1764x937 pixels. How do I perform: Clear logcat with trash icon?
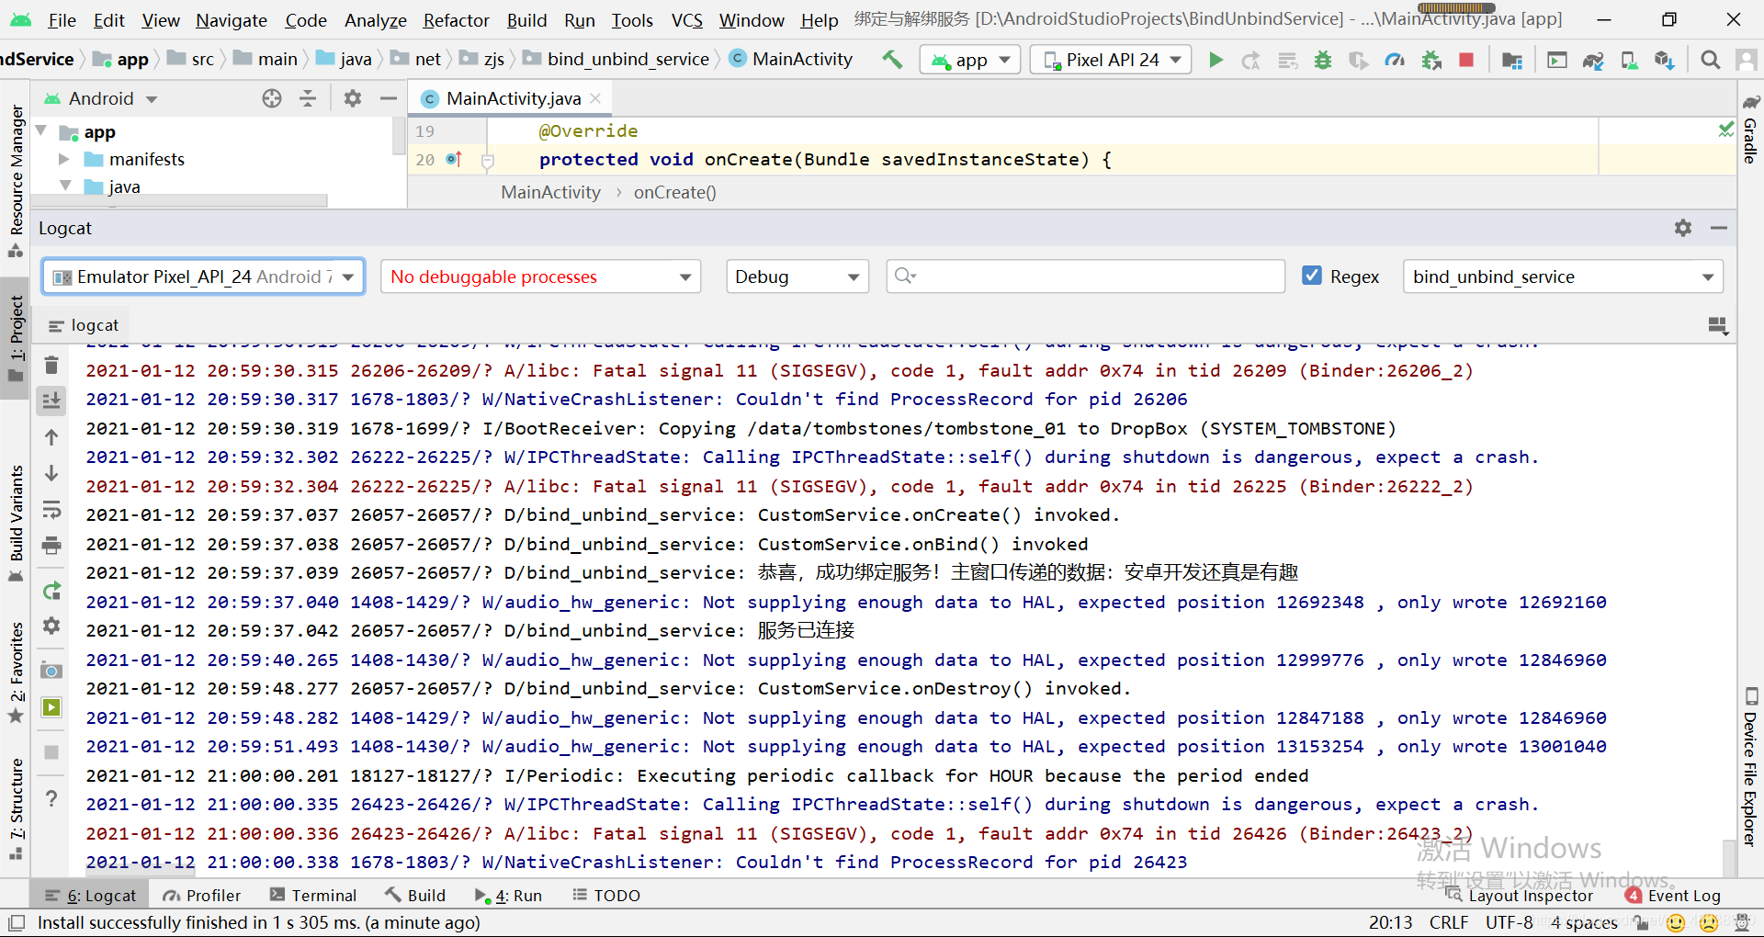pos(51,365)
